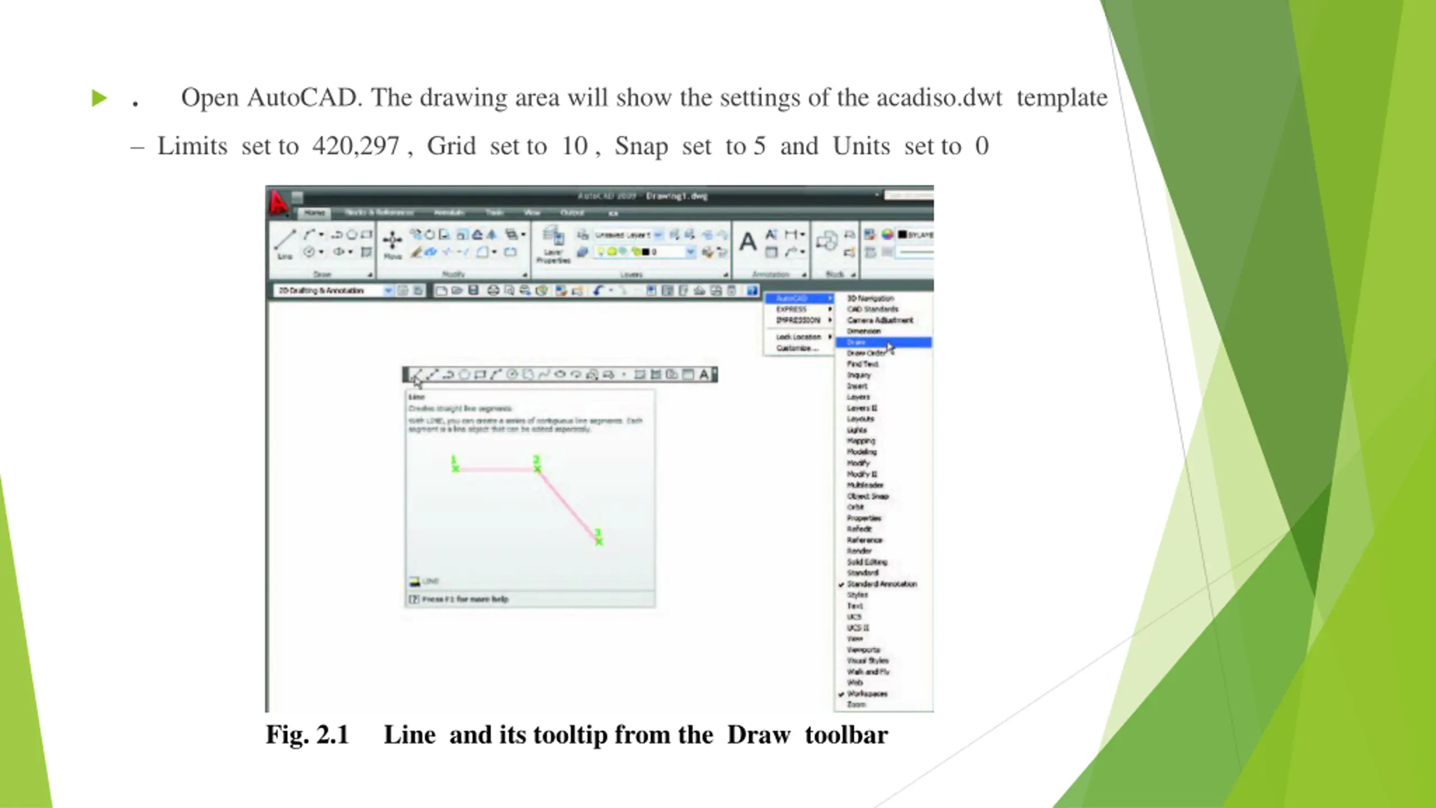Click Customize... in the context menu
1436x808 pixels.
click(x=799, y=348)
